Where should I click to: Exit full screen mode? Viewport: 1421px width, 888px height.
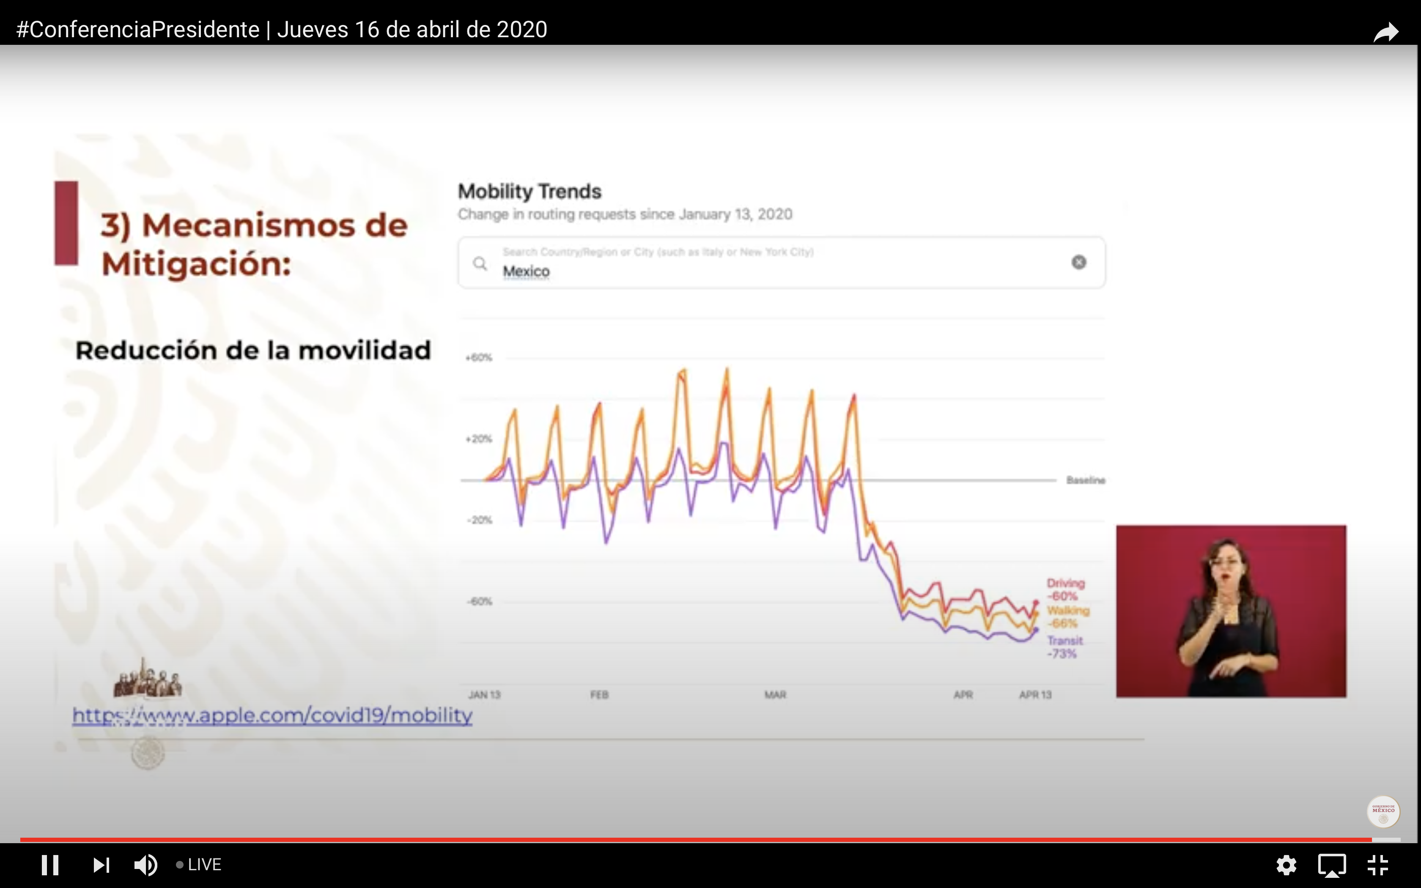(1377, 864)
